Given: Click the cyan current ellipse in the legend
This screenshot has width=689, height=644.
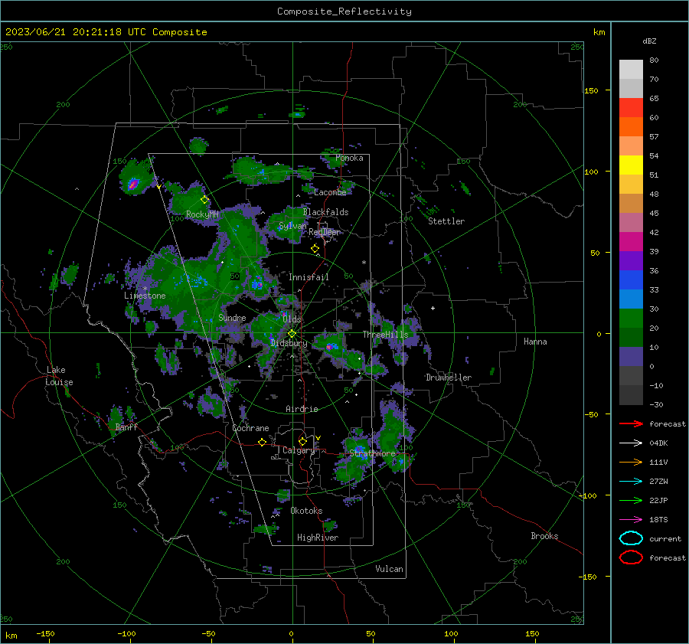Looking at the screenshot, I should coord(631,538).
